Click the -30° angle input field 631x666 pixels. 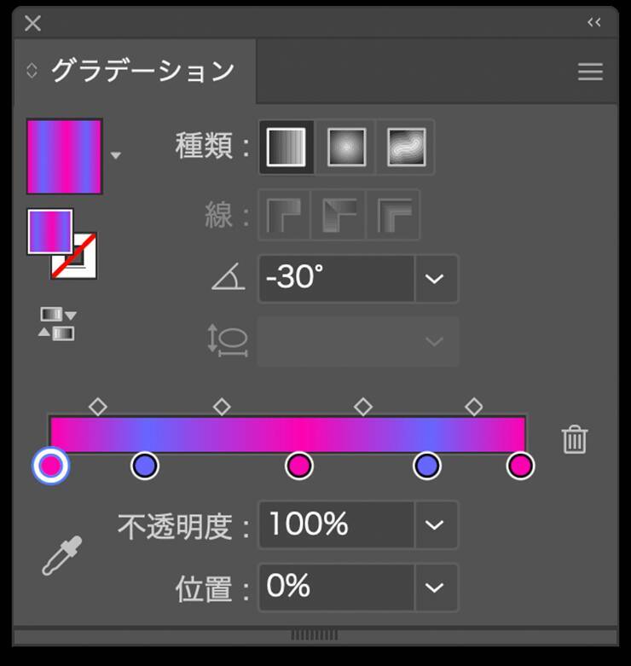pyautogui.click(x=336, y=279)
